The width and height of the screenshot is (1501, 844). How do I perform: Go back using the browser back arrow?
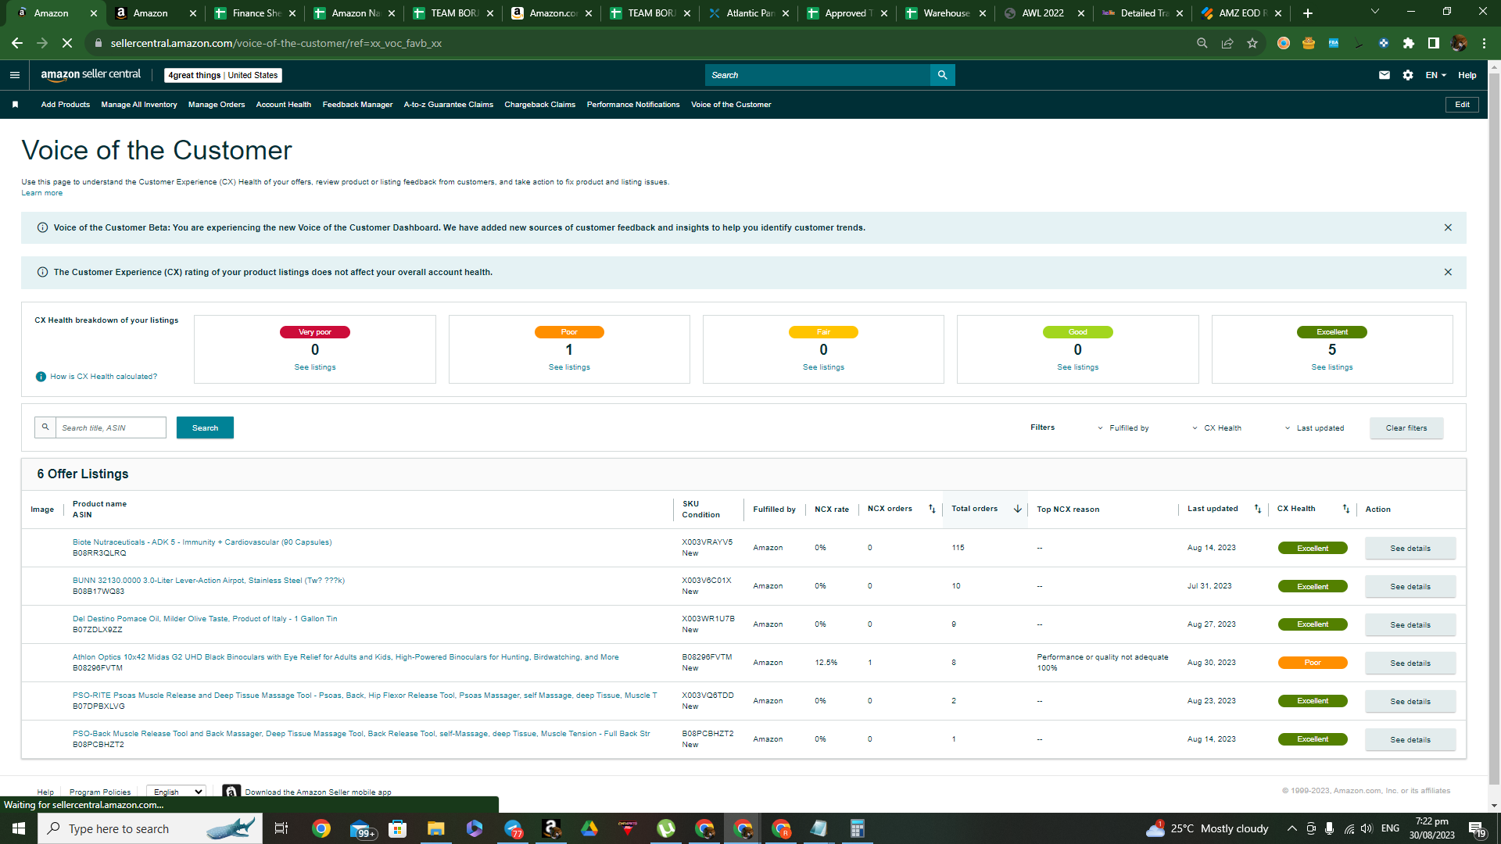(17, 43)
